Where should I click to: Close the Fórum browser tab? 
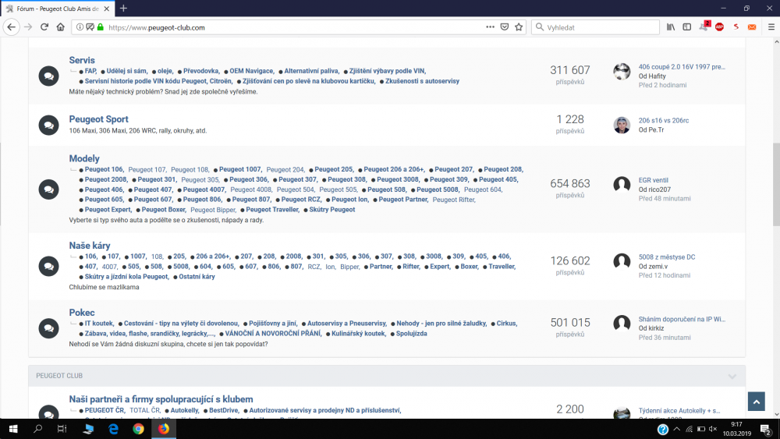[x=106, y=9]
